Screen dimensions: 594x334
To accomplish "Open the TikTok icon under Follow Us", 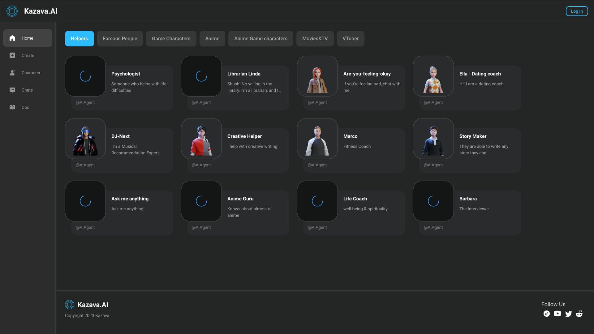I will coord(547,314).
